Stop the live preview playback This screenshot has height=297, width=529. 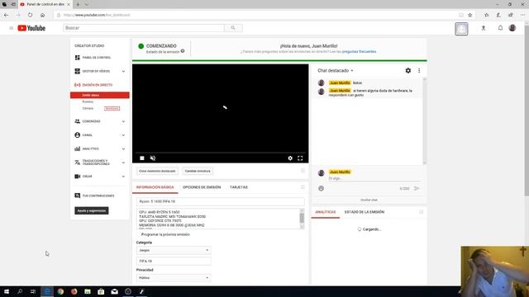[x=142, y=158]
